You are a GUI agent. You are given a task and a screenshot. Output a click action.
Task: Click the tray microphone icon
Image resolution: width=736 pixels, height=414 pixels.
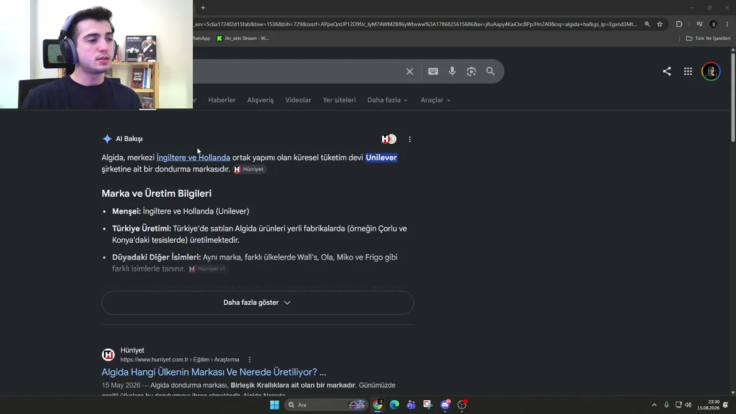coord(666,405)
